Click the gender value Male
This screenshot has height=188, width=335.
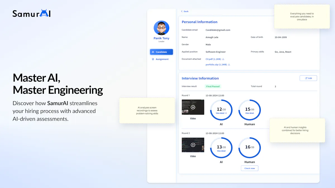[x=208, y=45]
